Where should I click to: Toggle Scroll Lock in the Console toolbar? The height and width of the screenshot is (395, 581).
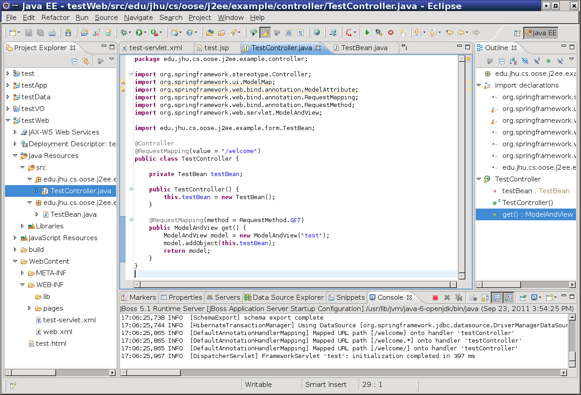coord(485,297)
